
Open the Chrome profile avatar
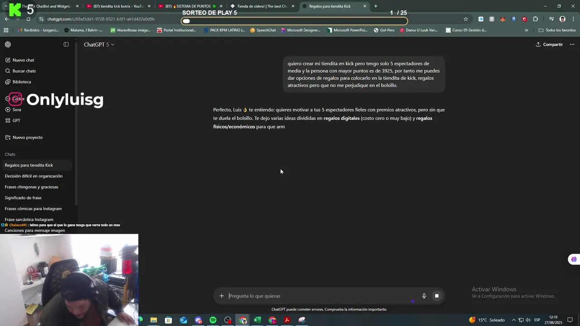tap(562, 19)
